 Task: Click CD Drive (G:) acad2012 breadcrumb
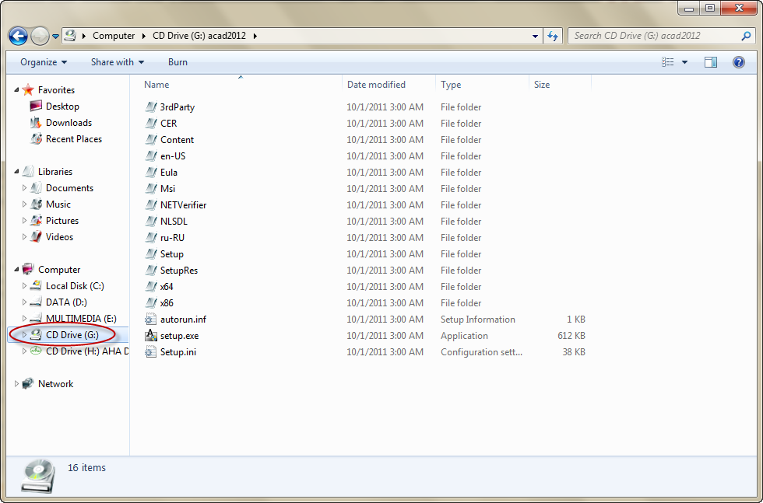point(199,36)
